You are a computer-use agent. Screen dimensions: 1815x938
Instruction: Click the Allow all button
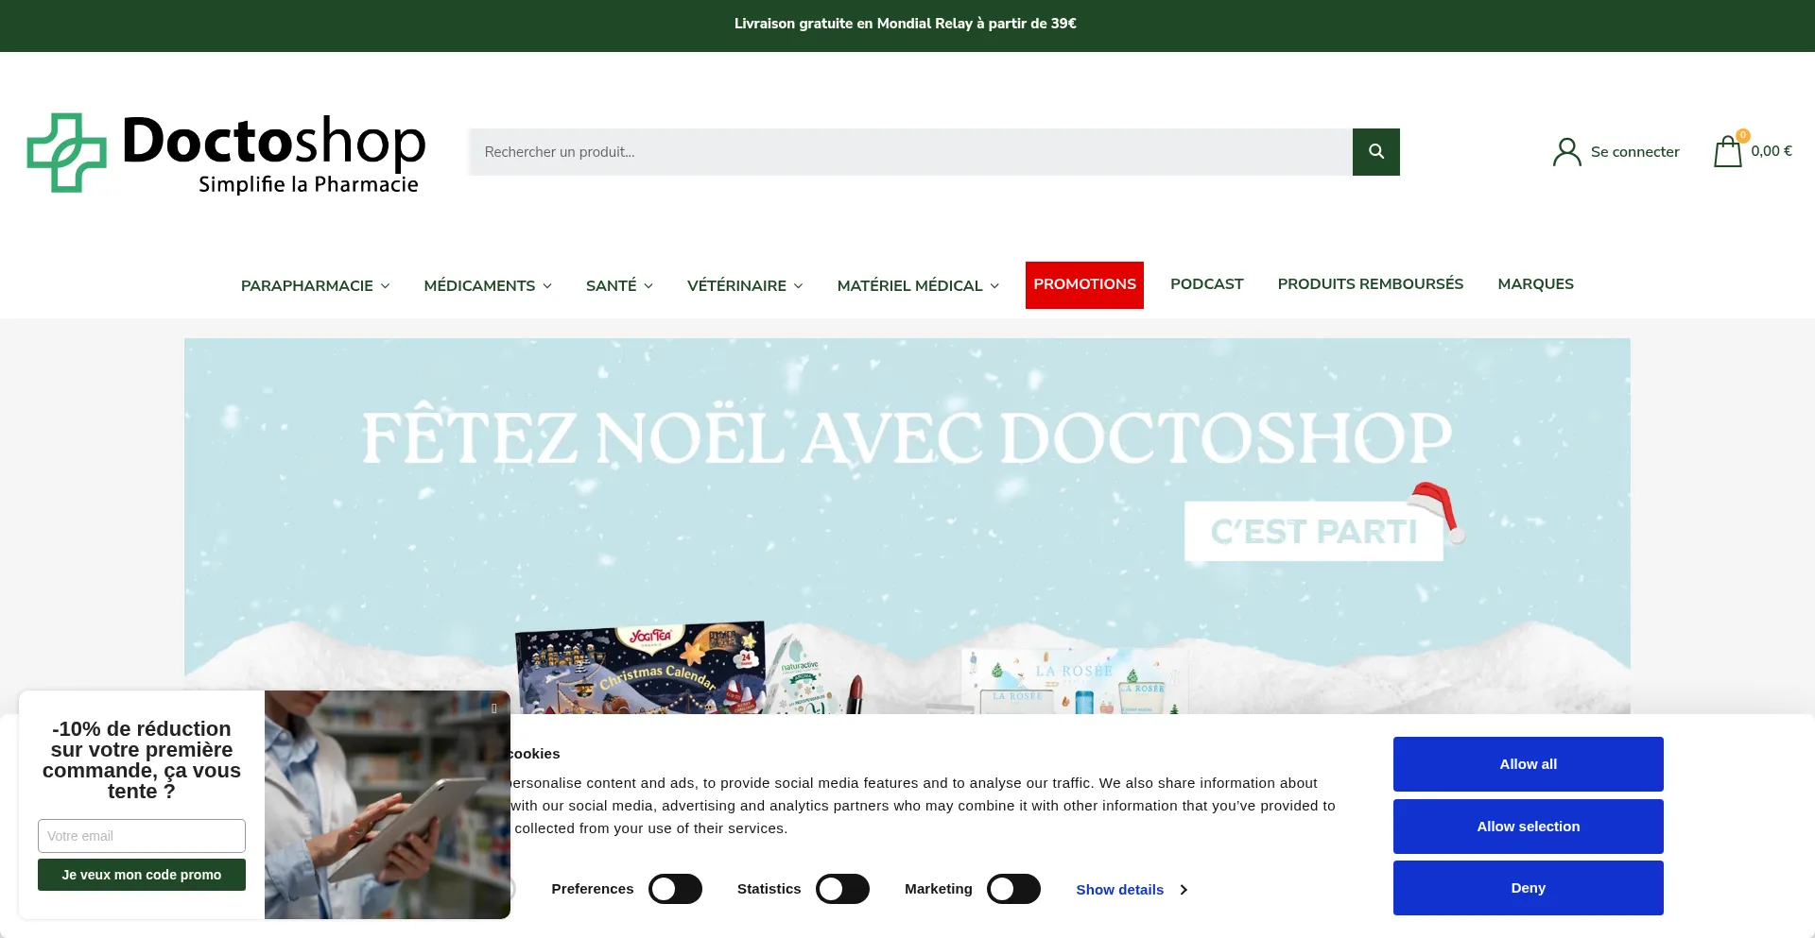pyautogui.click(x=1527, y=763)
